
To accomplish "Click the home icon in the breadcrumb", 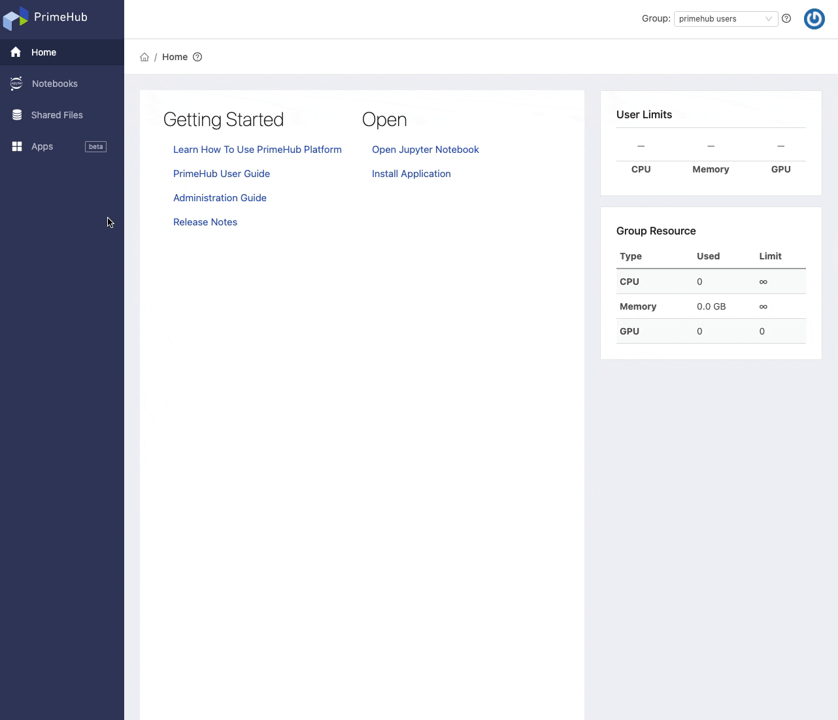I will 144,57.
